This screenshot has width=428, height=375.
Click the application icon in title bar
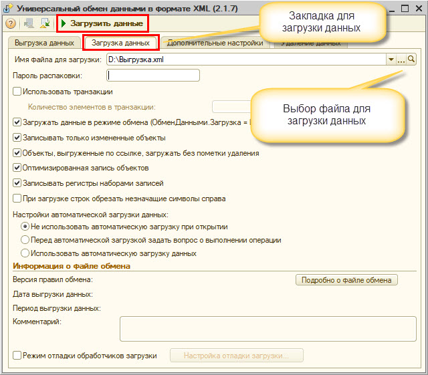point(7,9)
